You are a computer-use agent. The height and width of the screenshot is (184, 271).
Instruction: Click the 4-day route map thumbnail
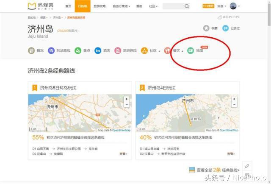coord(187,113)
